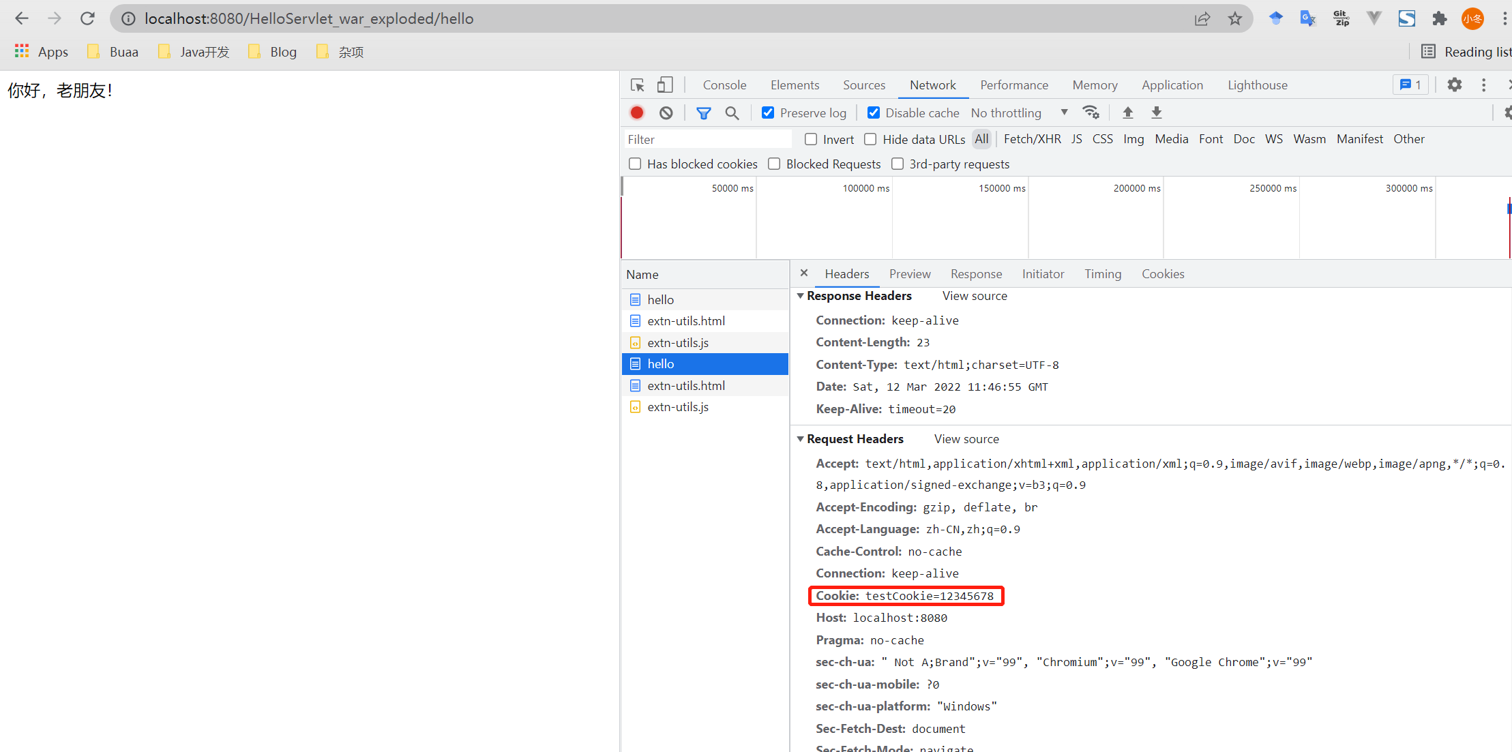
Task: Click the Record (red dot) button to start recording
Action: 636,114
